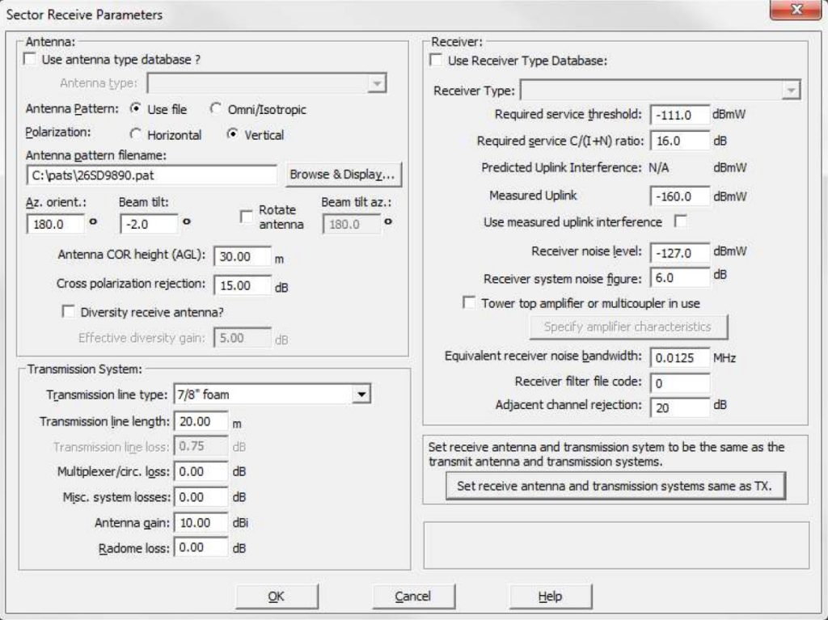Choose Vertical polarization radio button
828x620 pixels.
(x=234, y=135)
